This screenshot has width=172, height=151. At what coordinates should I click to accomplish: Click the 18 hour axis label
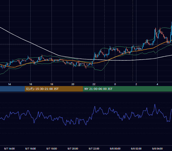click(52, 84)
